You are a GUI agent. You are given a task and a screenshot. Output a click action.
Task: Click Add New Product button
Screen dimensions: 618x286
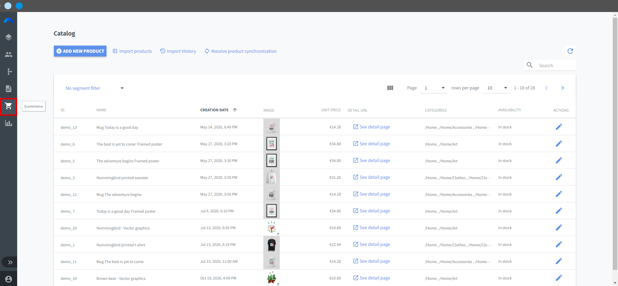point(80,51)
